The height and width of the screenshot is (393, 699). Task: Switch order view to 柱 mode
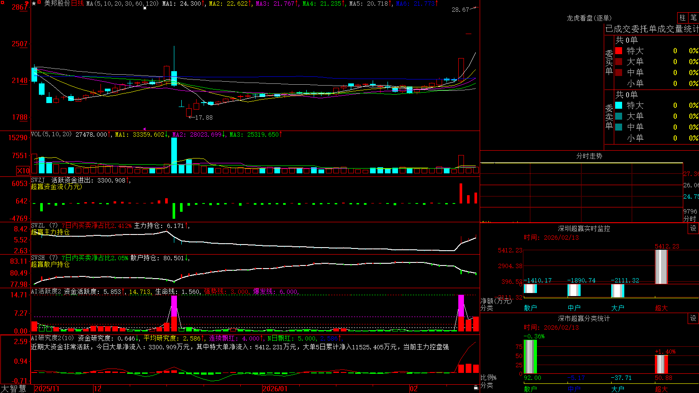tap(682, 17)
